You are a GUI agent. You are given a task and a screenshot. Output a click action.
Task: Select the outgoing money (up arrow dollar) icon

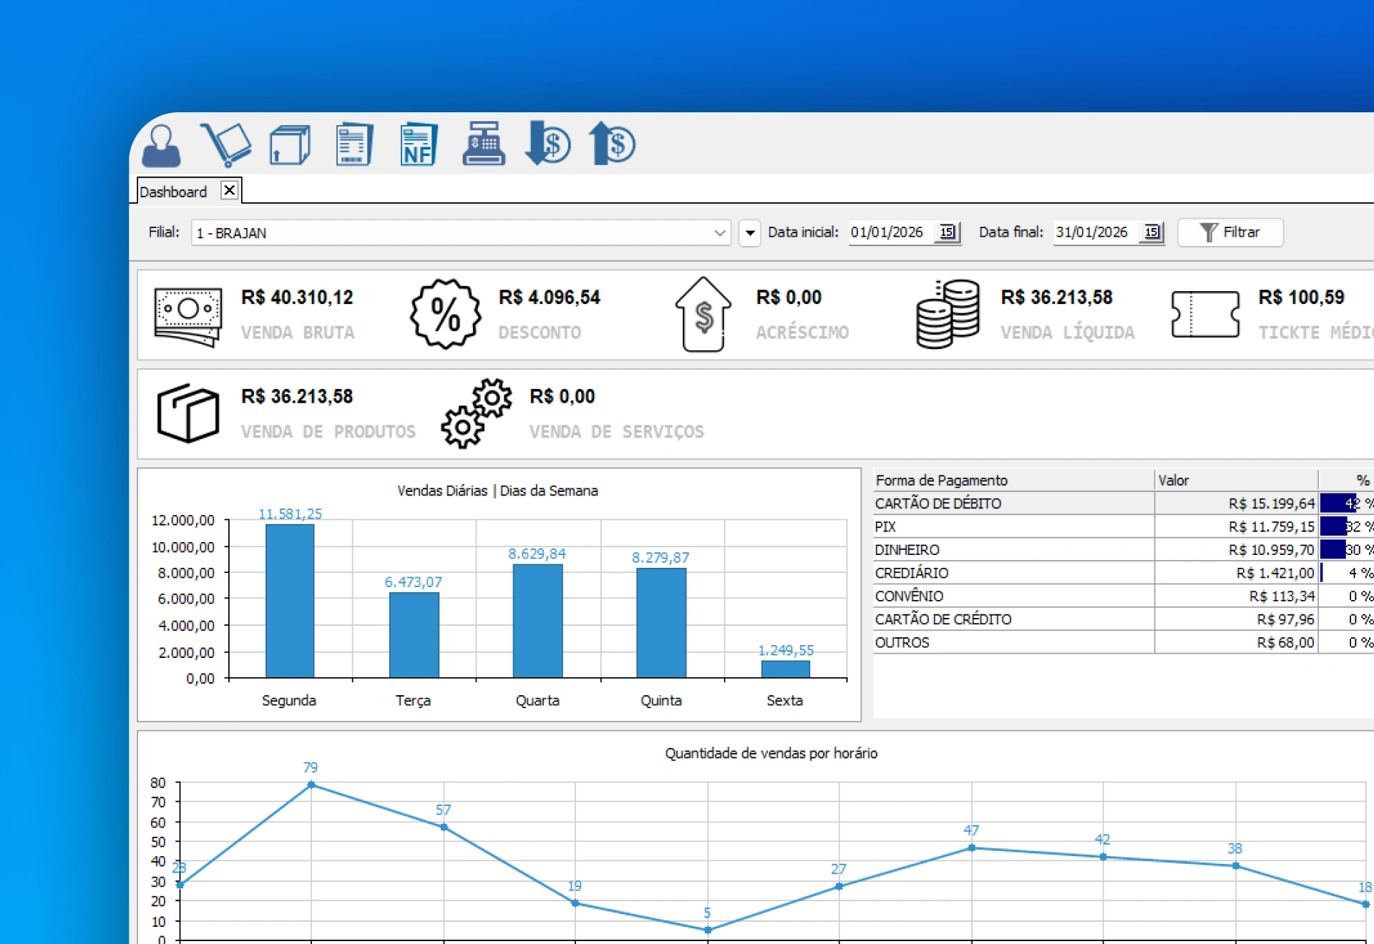click(612, 144)
